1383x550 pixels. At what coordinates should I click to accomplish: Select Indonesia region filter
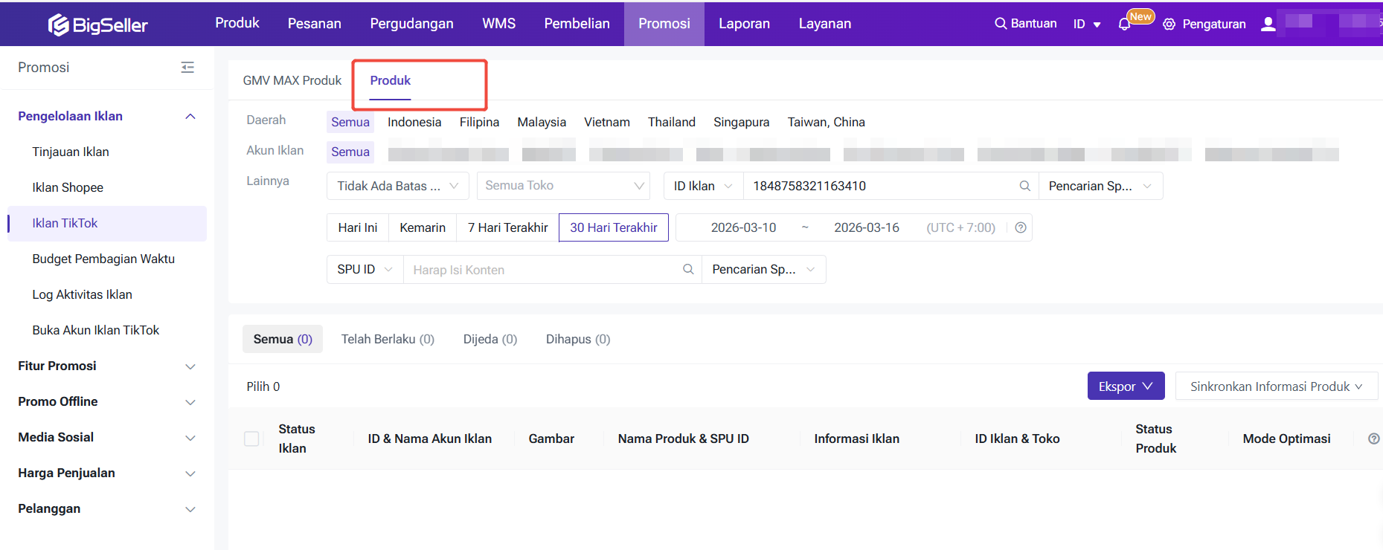pos(414,122)
